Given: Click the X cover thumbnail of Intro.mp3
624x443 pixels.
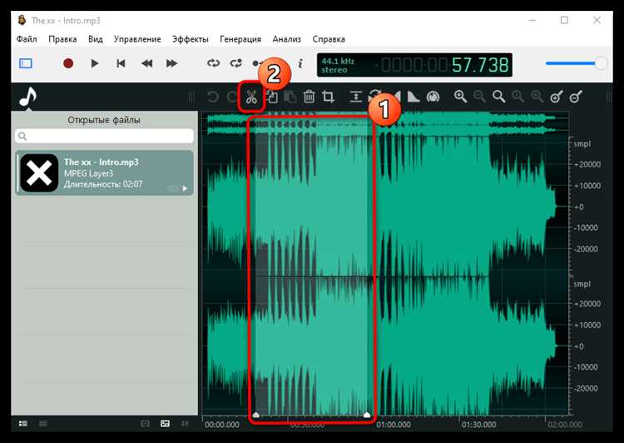Looking at the screenshot, I should coord(39,173).
